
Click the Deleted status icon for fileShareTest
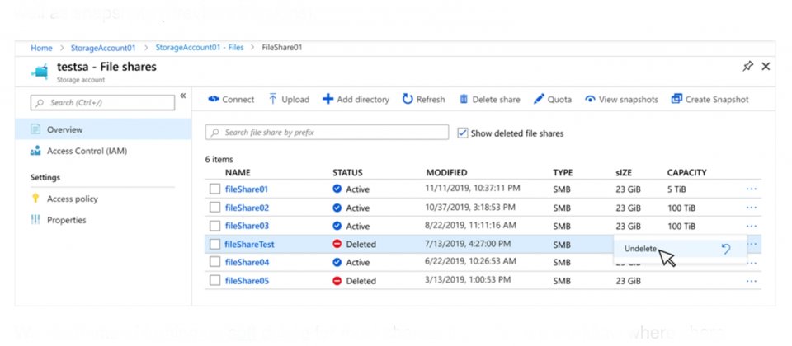(337, 244)
